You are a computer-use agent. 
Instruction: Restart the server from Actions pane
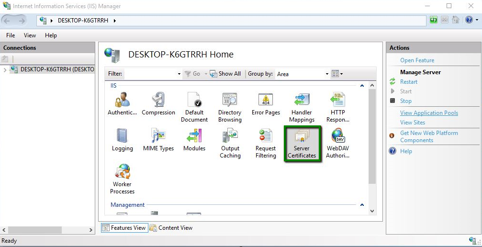409,82
